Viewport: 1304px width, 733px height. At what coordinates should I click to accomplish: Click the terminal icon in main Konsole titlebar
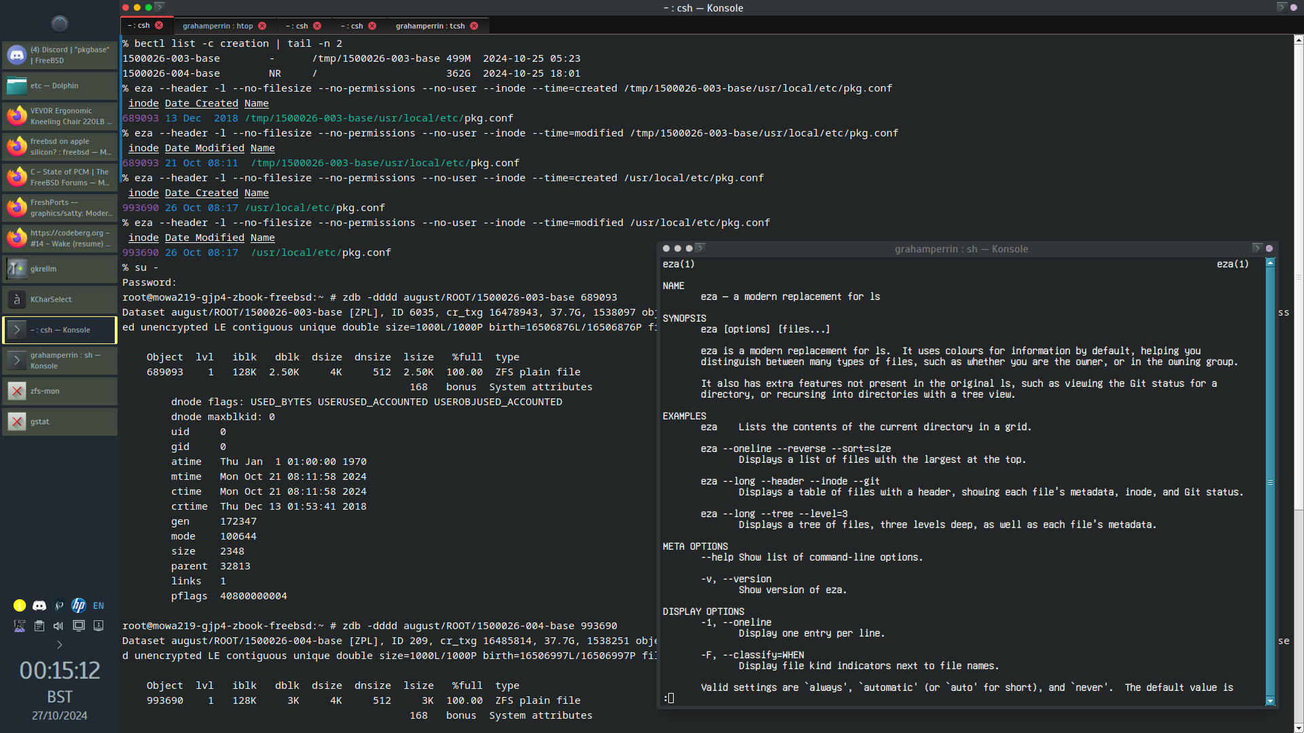[160, 7]
